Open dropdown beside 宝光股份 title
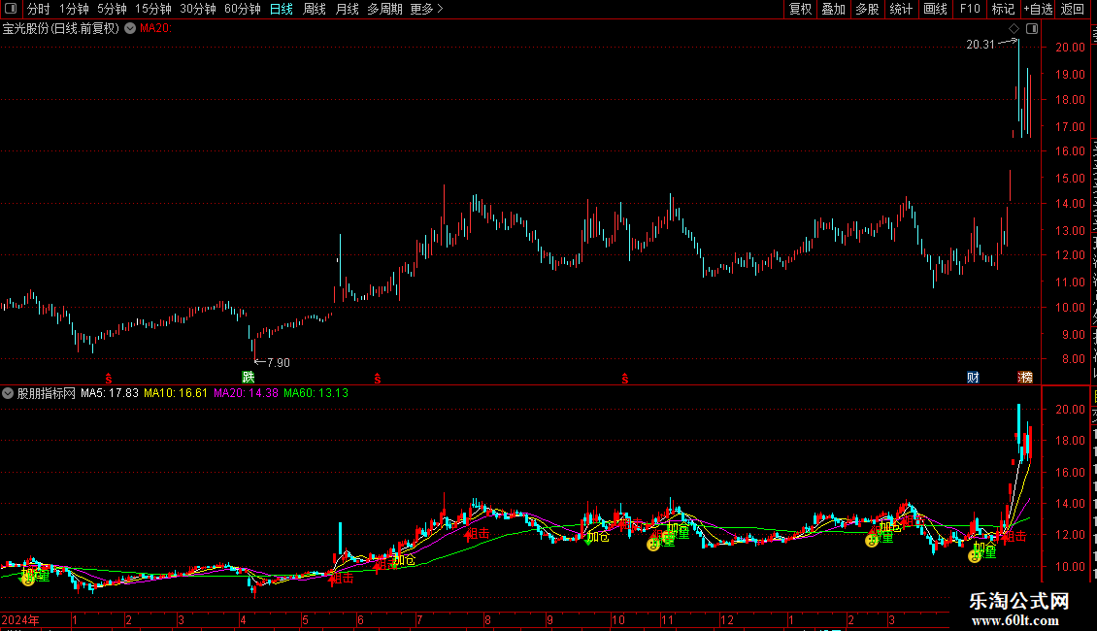Screen dimensions: 1097x631 [130, 28]
